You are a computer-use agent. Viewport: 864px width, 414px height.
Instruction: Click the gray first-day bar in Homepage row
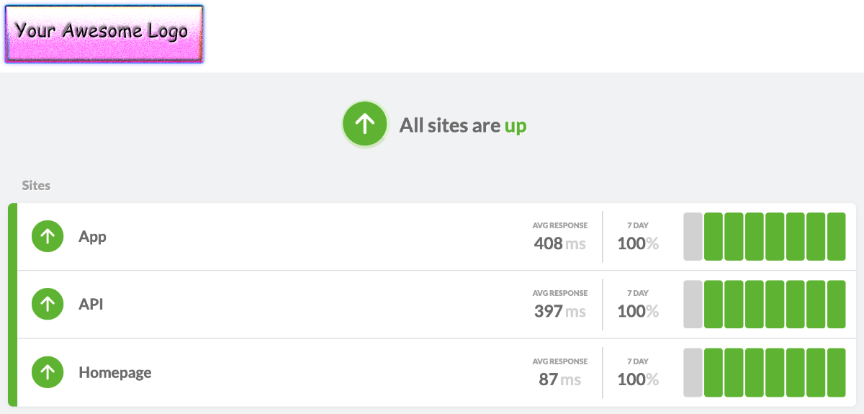point(693,372)
